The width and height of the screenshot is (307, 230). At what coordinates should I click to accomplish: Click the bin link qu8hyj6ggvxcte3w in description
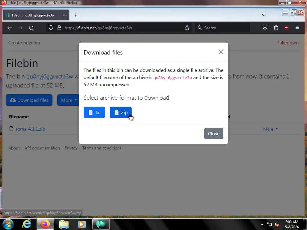[49, 76]
